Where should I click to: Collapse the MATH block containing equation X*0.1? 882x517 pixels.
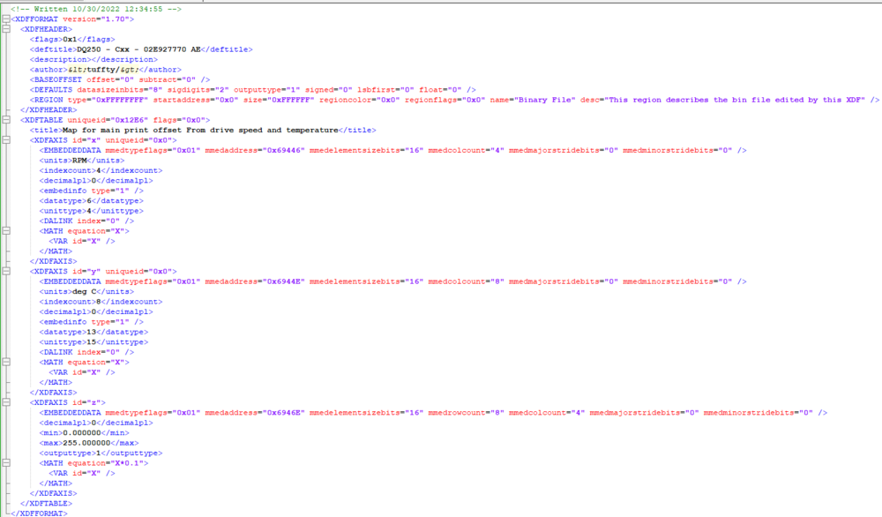pyautogui.click(x=4, y=462)
